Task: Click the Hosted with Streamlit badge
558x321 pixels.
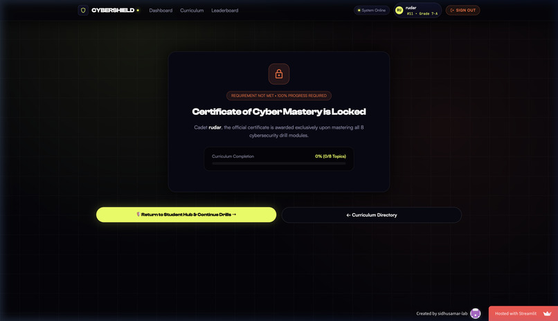Action: [x=523, y=313]
